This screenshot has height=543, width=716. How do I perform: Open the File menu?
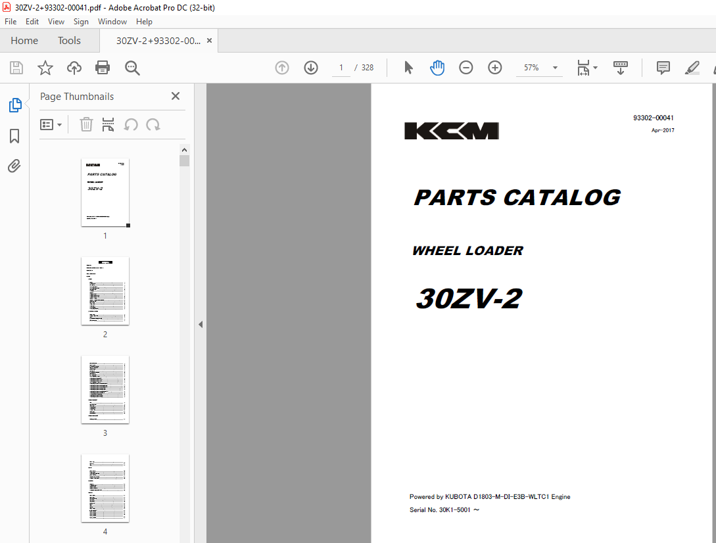[x=11, y=22]
